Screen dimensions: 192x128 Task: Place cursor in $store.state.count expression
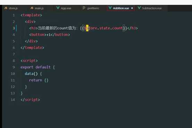tap(103, 28)
